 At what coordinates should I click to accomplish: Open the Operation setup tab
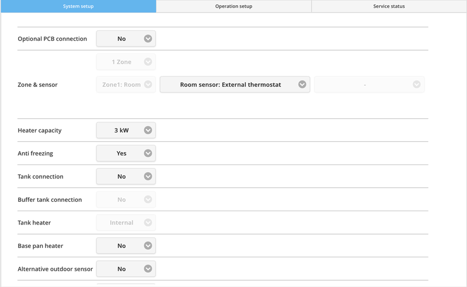[x=234, y=6]
